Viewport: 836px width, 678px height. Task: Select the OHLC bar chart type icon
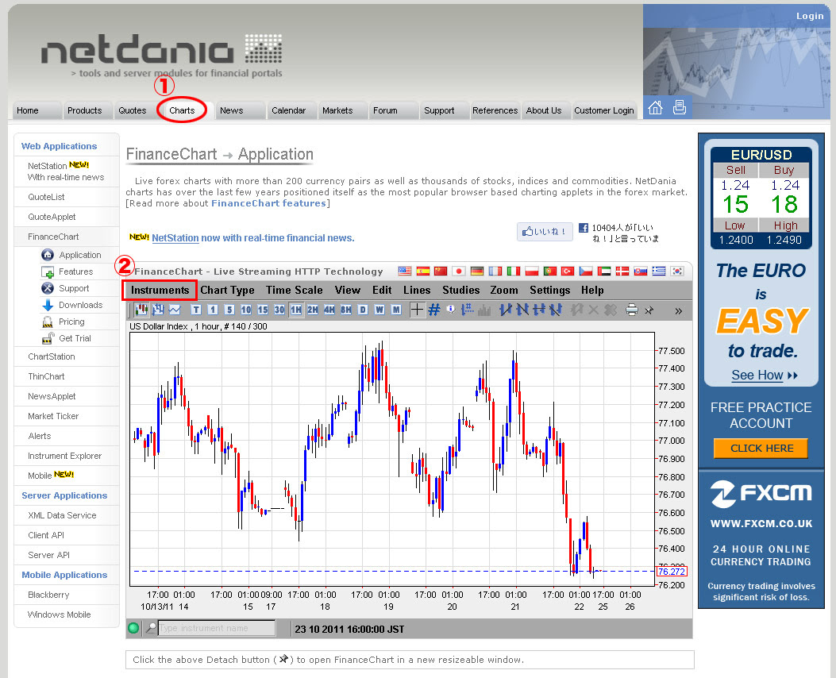(x=158, y=310)
